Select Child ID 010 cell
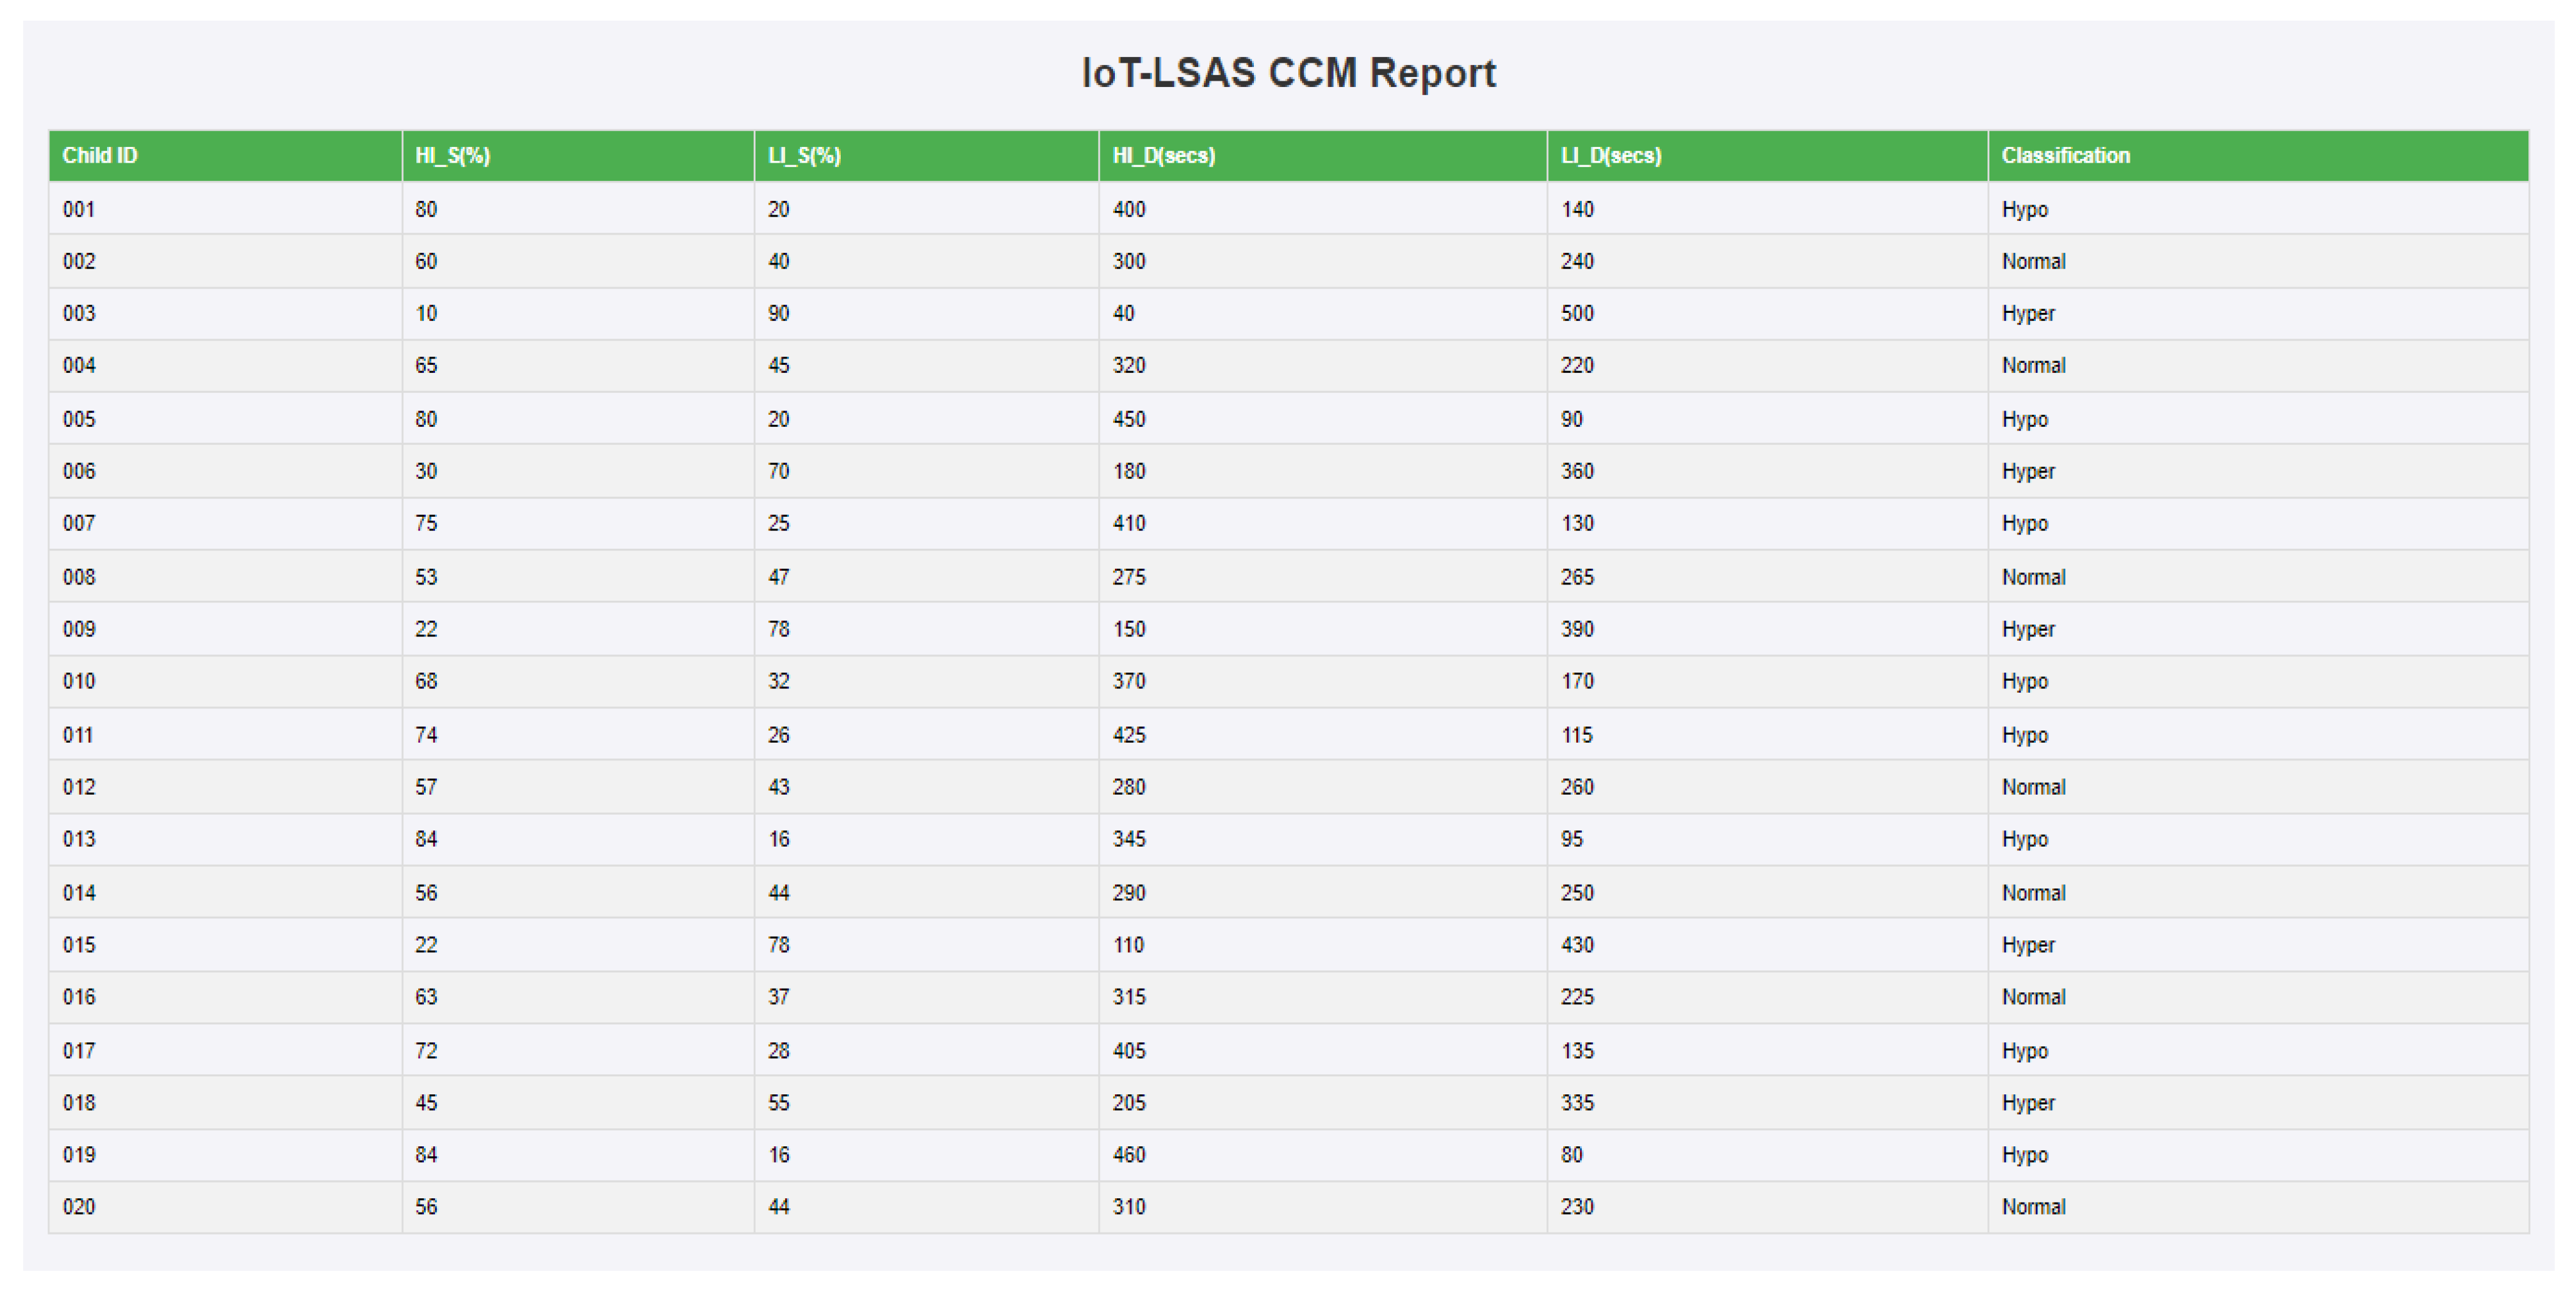 click(79, 681)
